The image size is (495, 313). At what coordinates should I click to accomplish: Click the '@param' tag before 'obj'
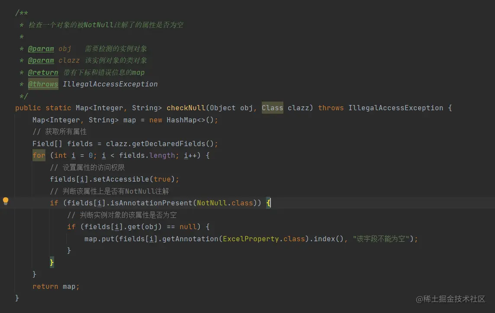(41, 48)
